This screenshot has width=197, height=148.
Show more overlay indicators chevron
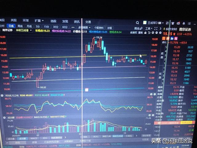137,136
